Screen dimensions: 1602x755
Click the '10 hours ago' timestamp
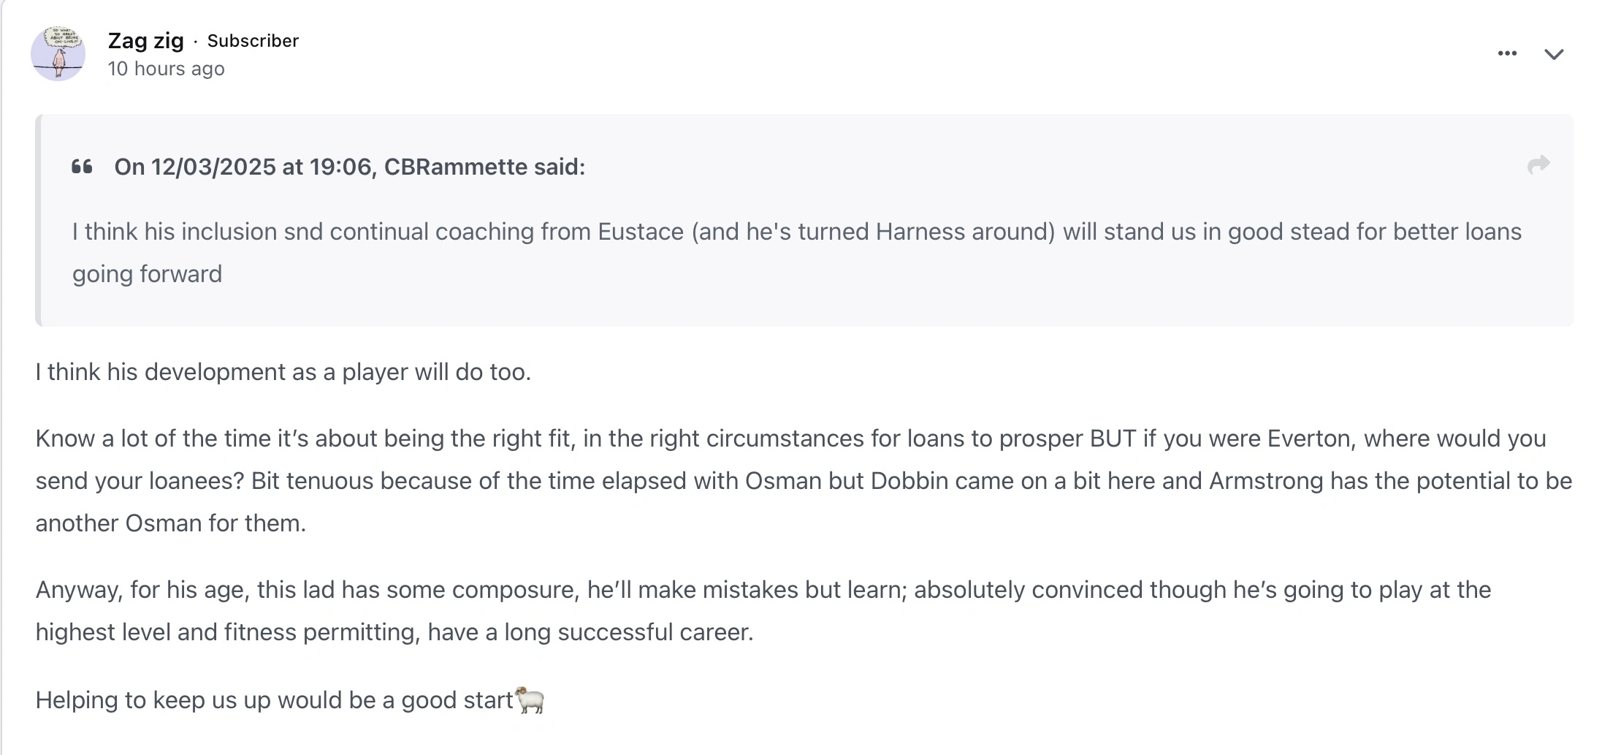[x=166, y=69]
